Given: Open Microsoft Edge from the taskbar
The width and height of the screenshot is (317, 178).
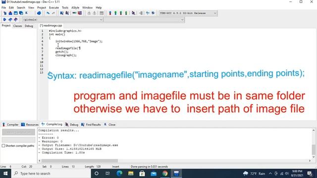Looking at the screenshot, I should point(119,174).
